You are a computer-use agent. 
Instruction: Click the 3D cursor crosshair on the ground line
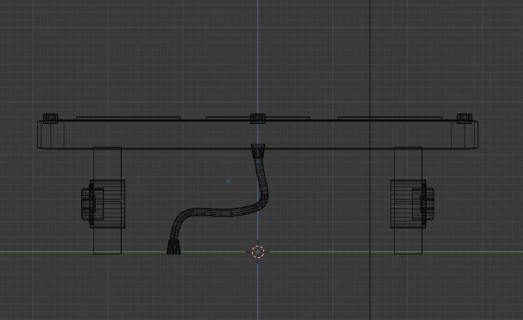(x=258, y=252)
